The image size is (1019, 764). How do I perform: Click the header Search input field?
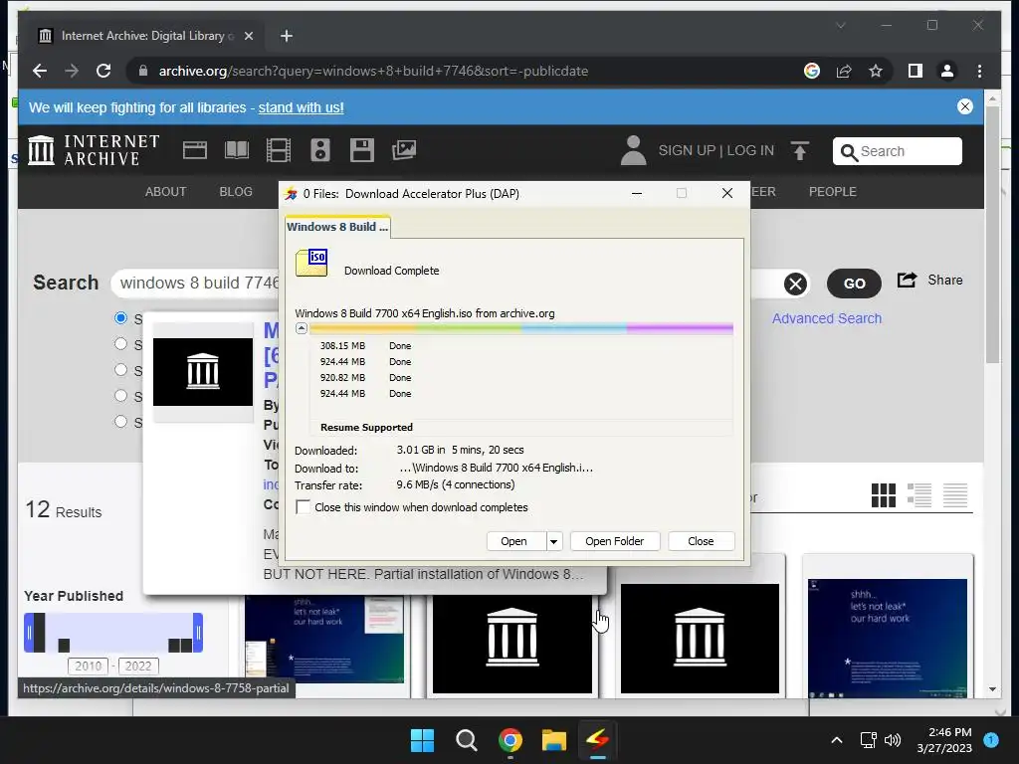point(898,151)
